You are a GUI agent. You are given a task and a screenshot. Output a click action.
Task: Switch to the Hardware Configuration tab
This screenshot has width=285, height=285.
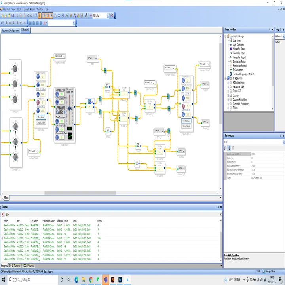pos(10,30)
